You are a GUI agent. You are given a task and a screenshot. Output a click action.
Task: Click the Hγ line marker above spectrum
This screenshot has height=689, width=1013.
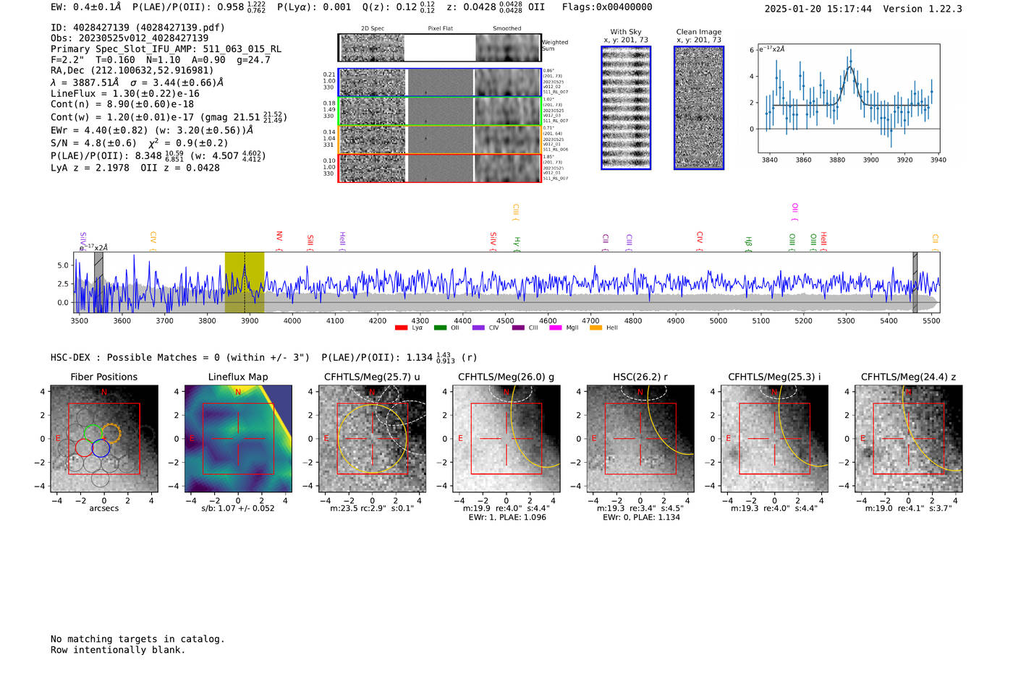517,243
